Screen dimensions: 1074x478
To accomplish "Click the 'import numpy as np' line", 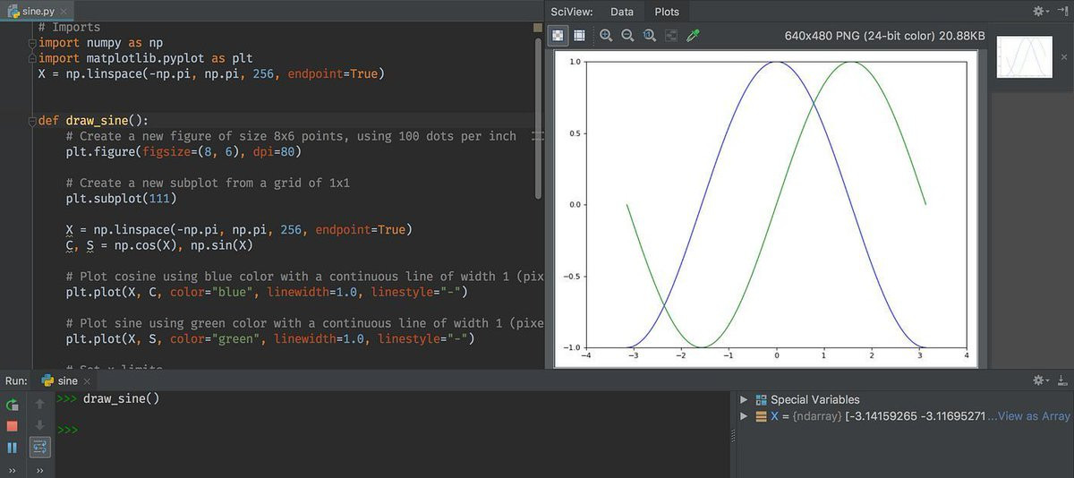I will click(x=100, y=43).
